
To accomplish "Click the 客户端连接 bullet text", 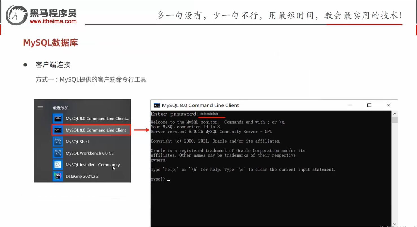I will [x=53, y=65].
